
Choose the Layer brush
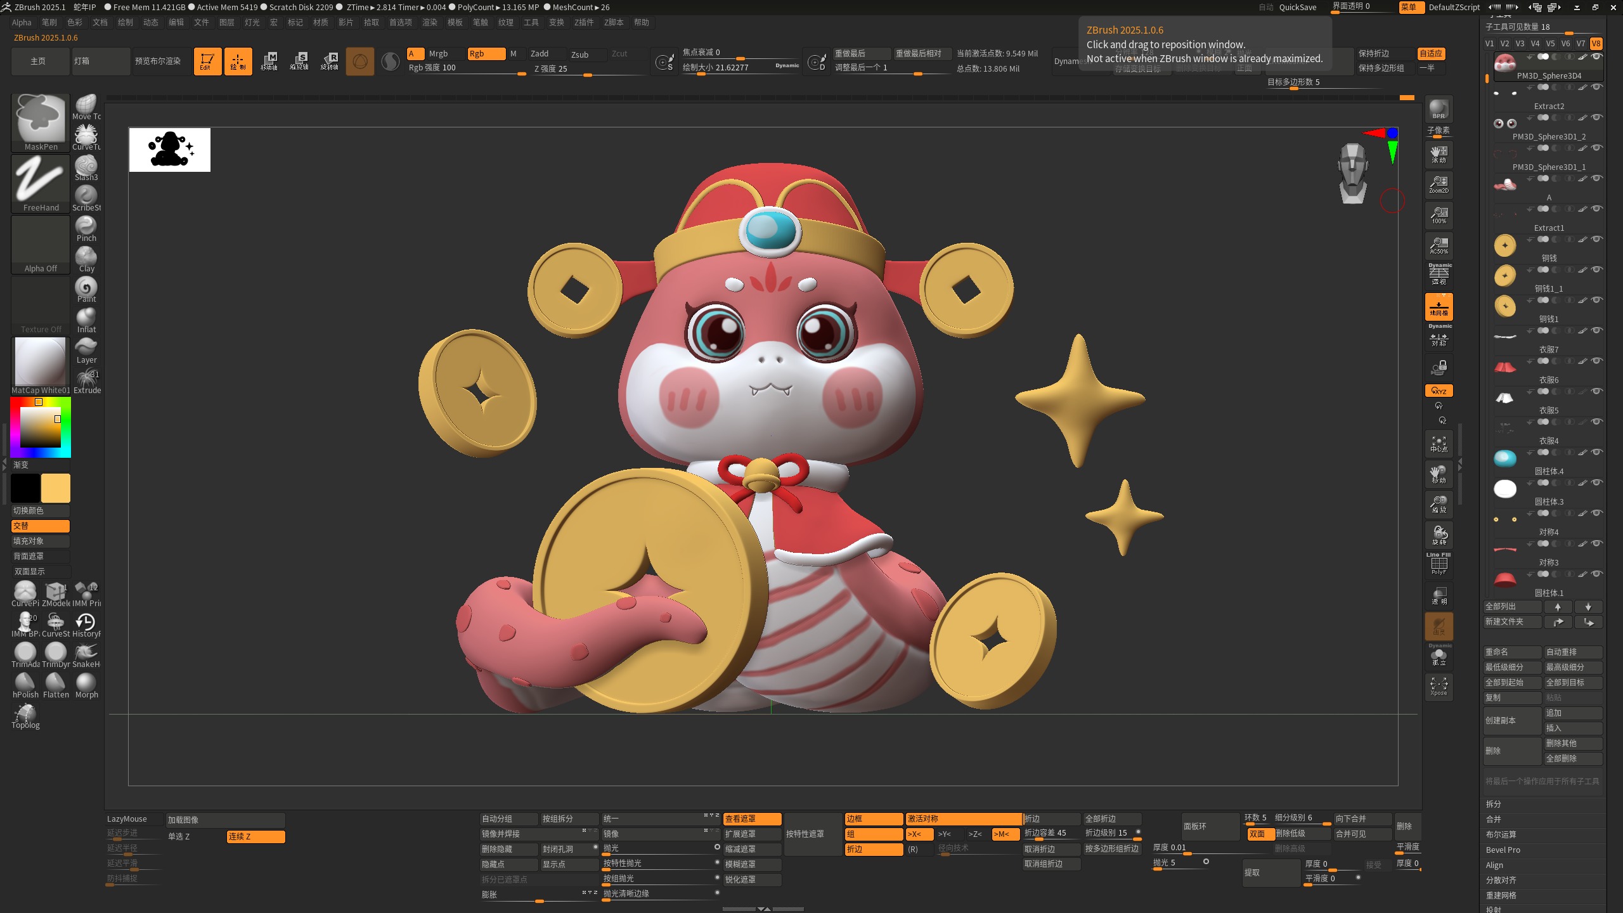pyautogui.click(x=86, y=351)
